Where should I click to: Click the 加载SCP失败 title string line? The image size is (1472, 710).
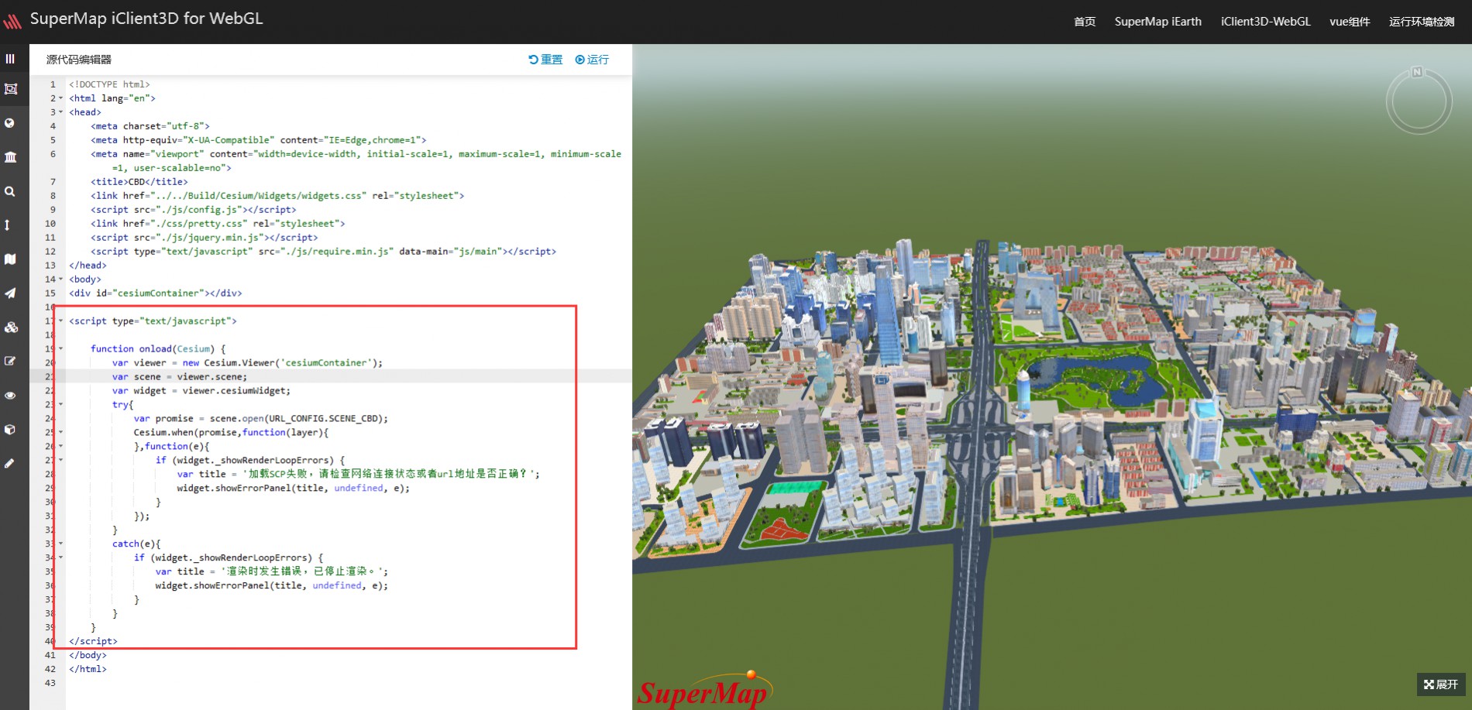click(359, 474)
